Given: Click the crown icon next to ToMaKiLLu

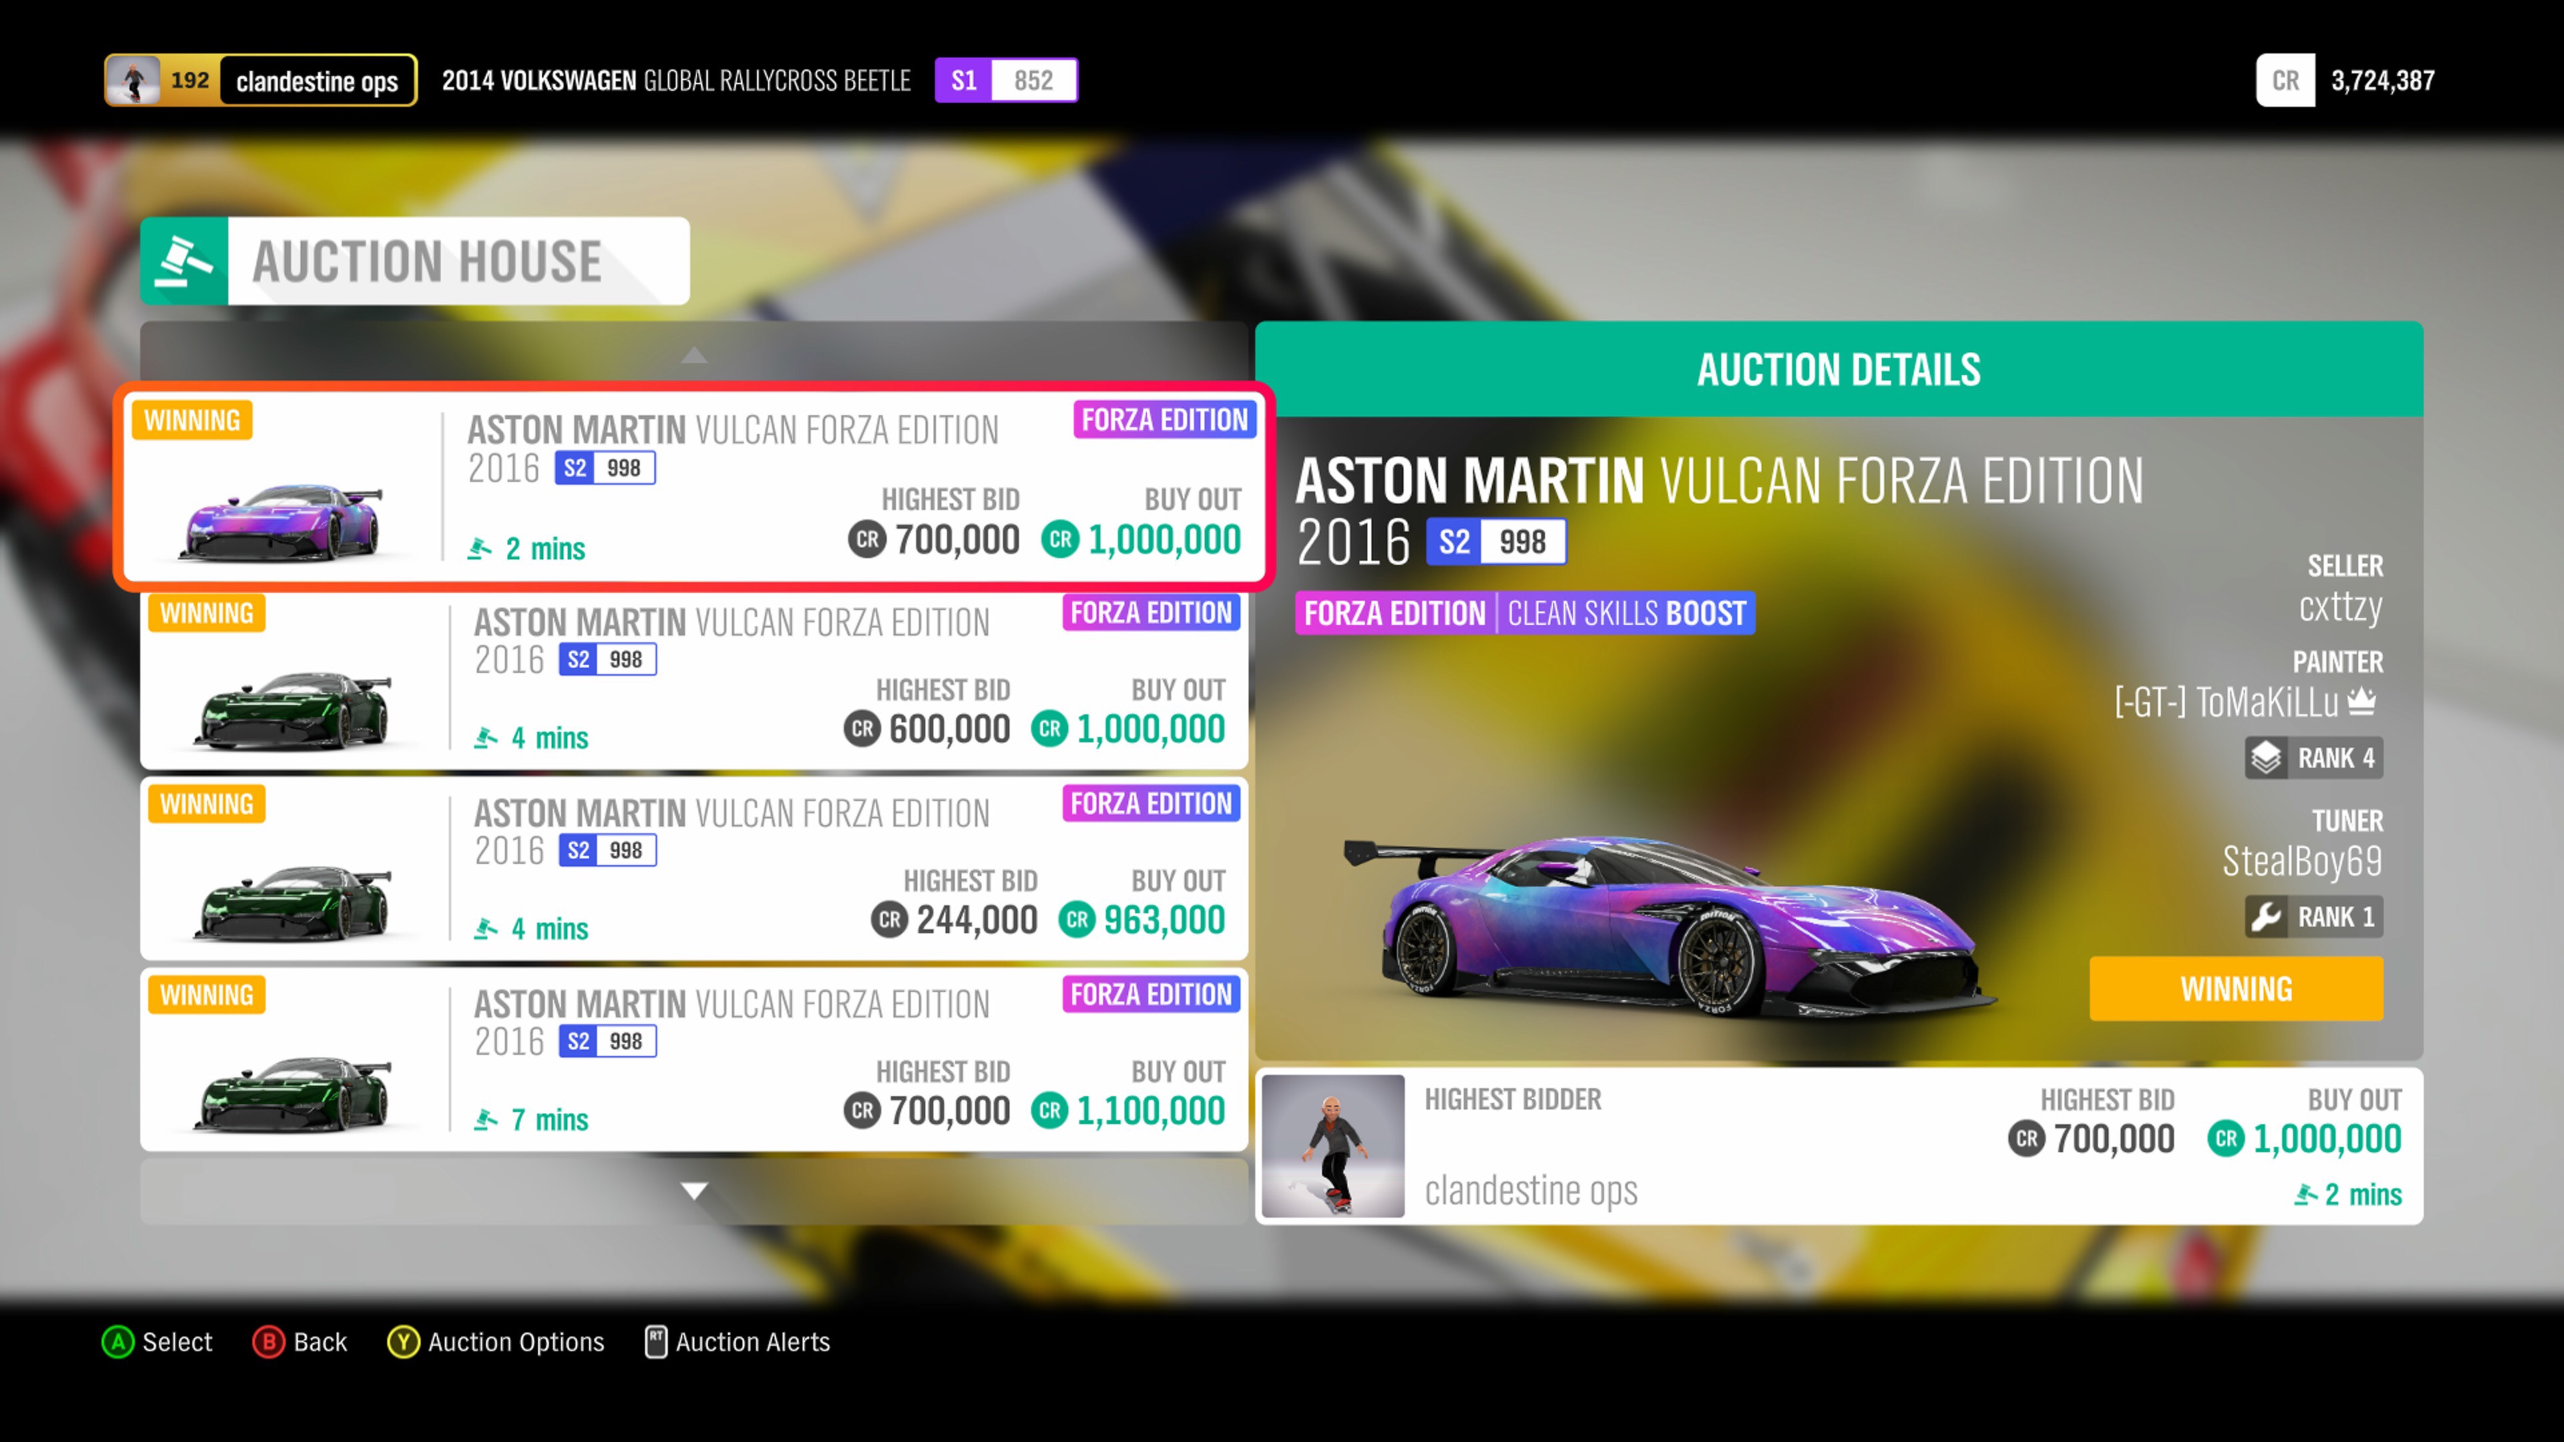Looking at the screenshot, I should coord(2362,702).
